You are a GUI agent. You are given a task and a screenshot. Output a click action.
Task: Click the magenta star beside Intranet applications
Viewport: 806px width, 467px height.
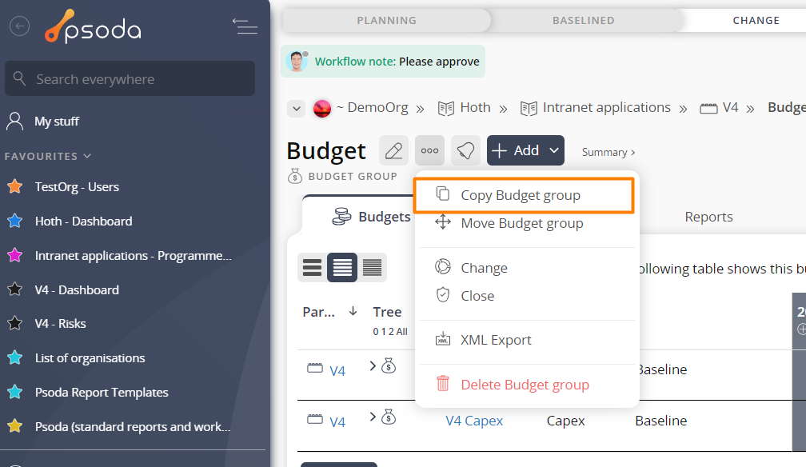click(x=15, y=255)
